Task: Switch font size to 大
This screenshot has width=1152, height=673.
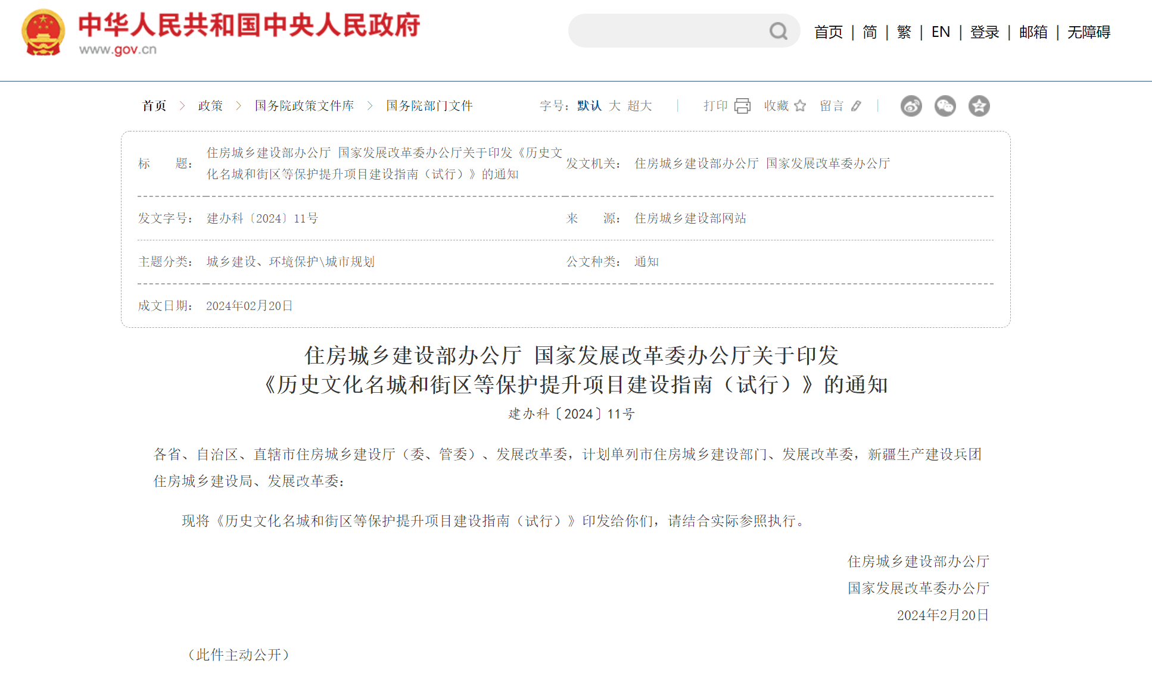Action: 615,106
